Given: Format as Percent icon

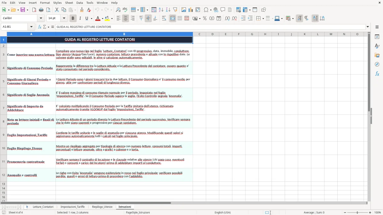Looking at the screenshot, I should [205, 18].
